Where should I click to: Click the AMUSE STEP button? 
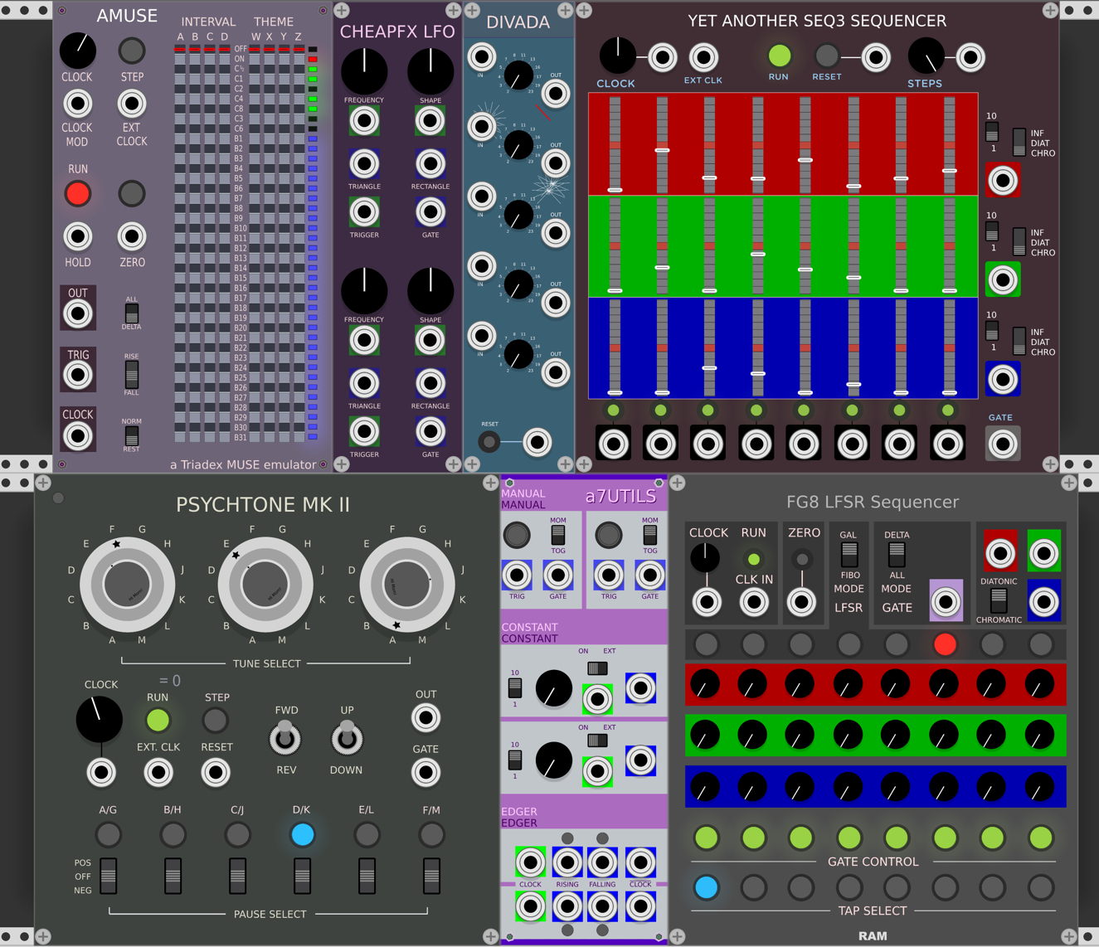point(132,51)
